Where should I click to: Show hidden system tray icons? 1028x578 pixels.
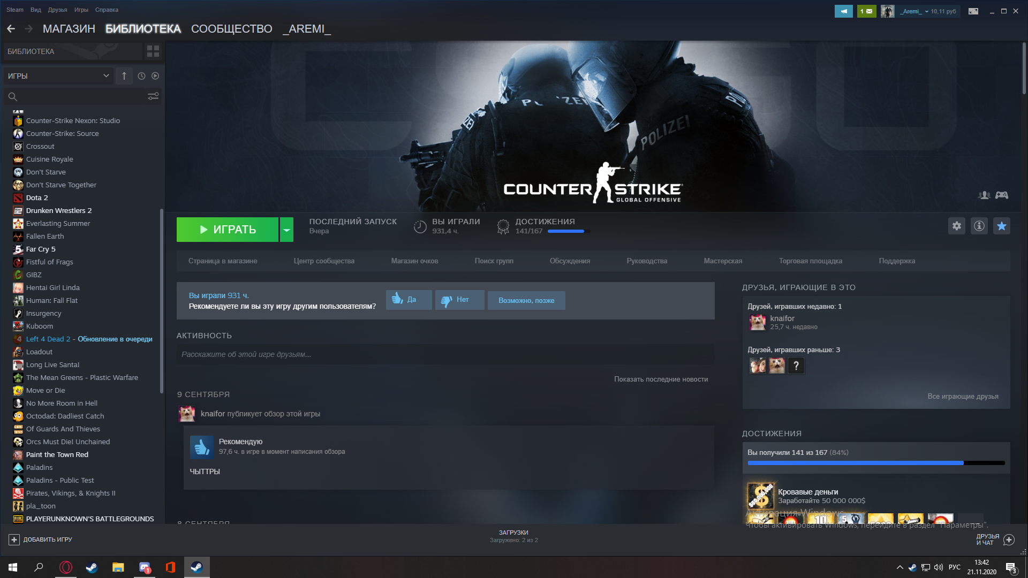[x=900, y=567]
